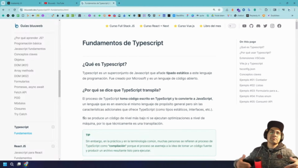Open Array methods sidebar item
Screen dimensions: 298x168
24,70
